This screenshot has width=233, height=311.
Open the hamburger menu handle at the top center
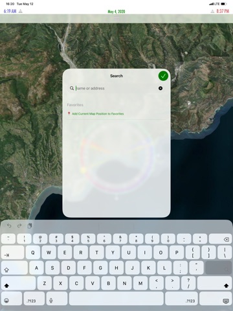click(x=116, y=18)
